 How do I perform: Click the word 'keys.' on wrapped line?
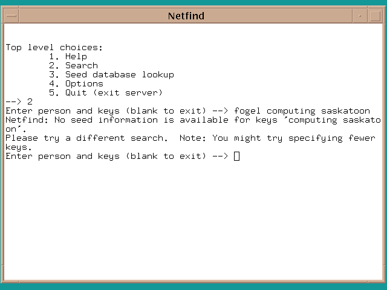(x=19, y=147)
